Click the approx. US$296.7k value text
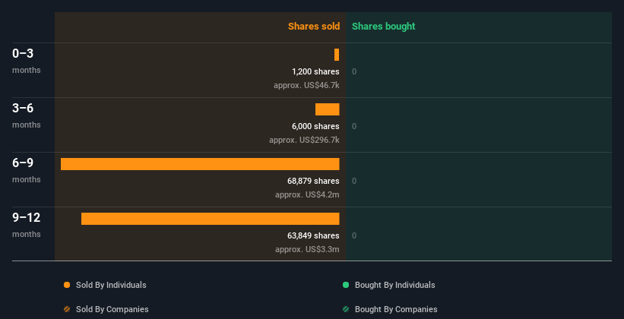 point(304,140)
